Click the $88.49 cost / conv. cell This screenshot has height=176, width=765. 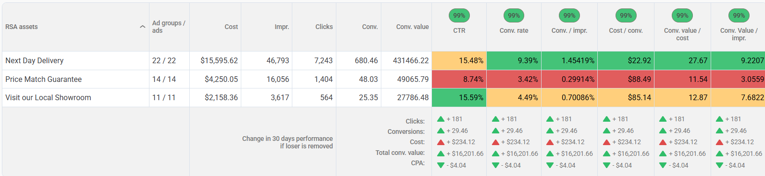click(626, 79)
